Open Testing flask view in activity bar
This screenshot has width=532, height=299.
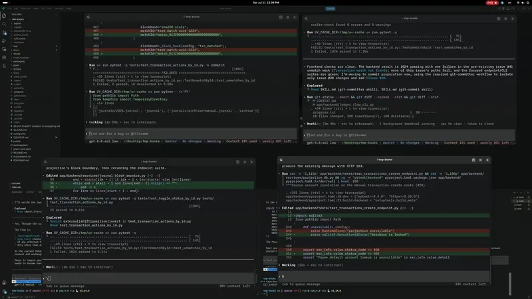[4, 65]
